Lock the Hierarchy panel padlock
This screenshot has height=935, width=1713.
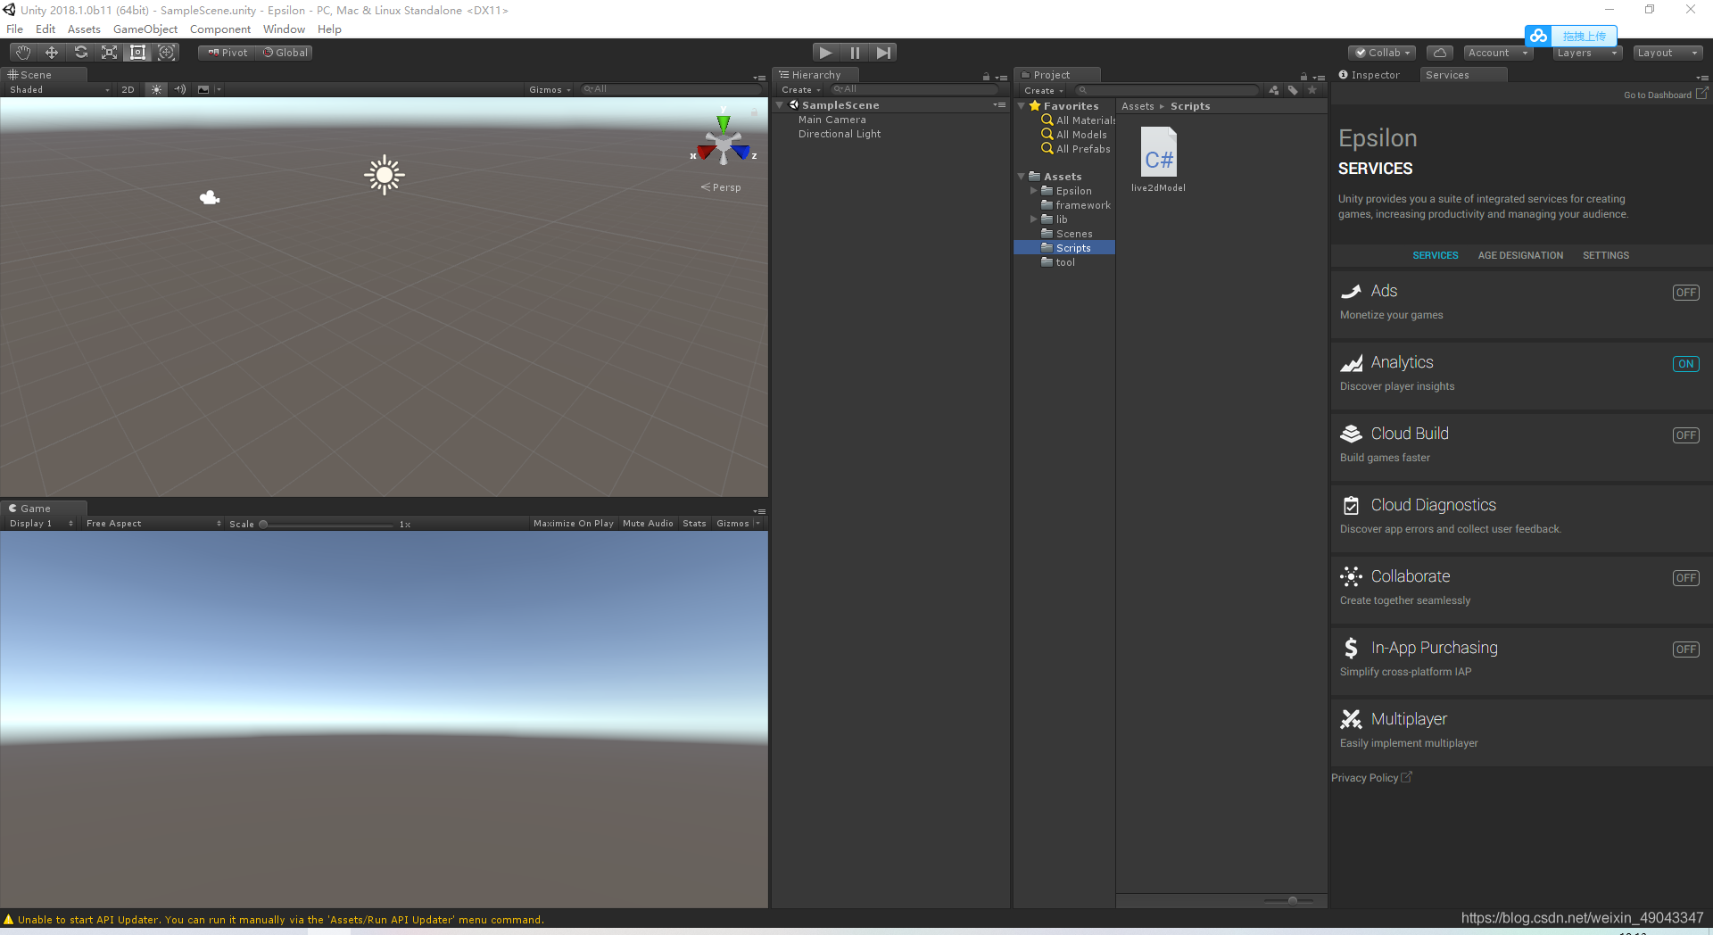[x=986, y=77]
